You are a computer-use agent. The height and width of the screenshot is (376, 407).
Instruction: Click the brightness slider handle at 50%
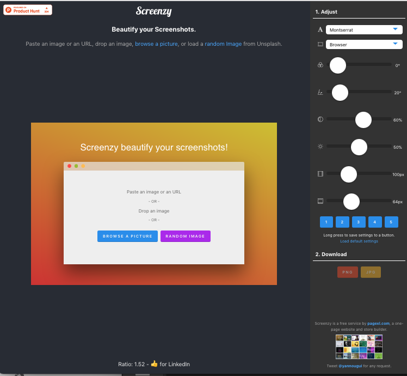359,147
